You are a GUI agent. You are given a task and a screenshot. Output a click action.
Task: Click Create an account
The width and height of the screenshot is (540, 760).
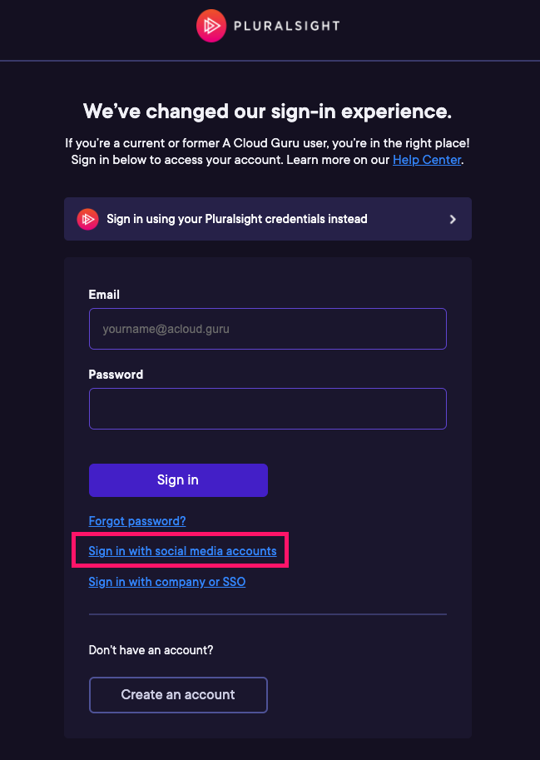pyautogui.click(x=177, y=694)
